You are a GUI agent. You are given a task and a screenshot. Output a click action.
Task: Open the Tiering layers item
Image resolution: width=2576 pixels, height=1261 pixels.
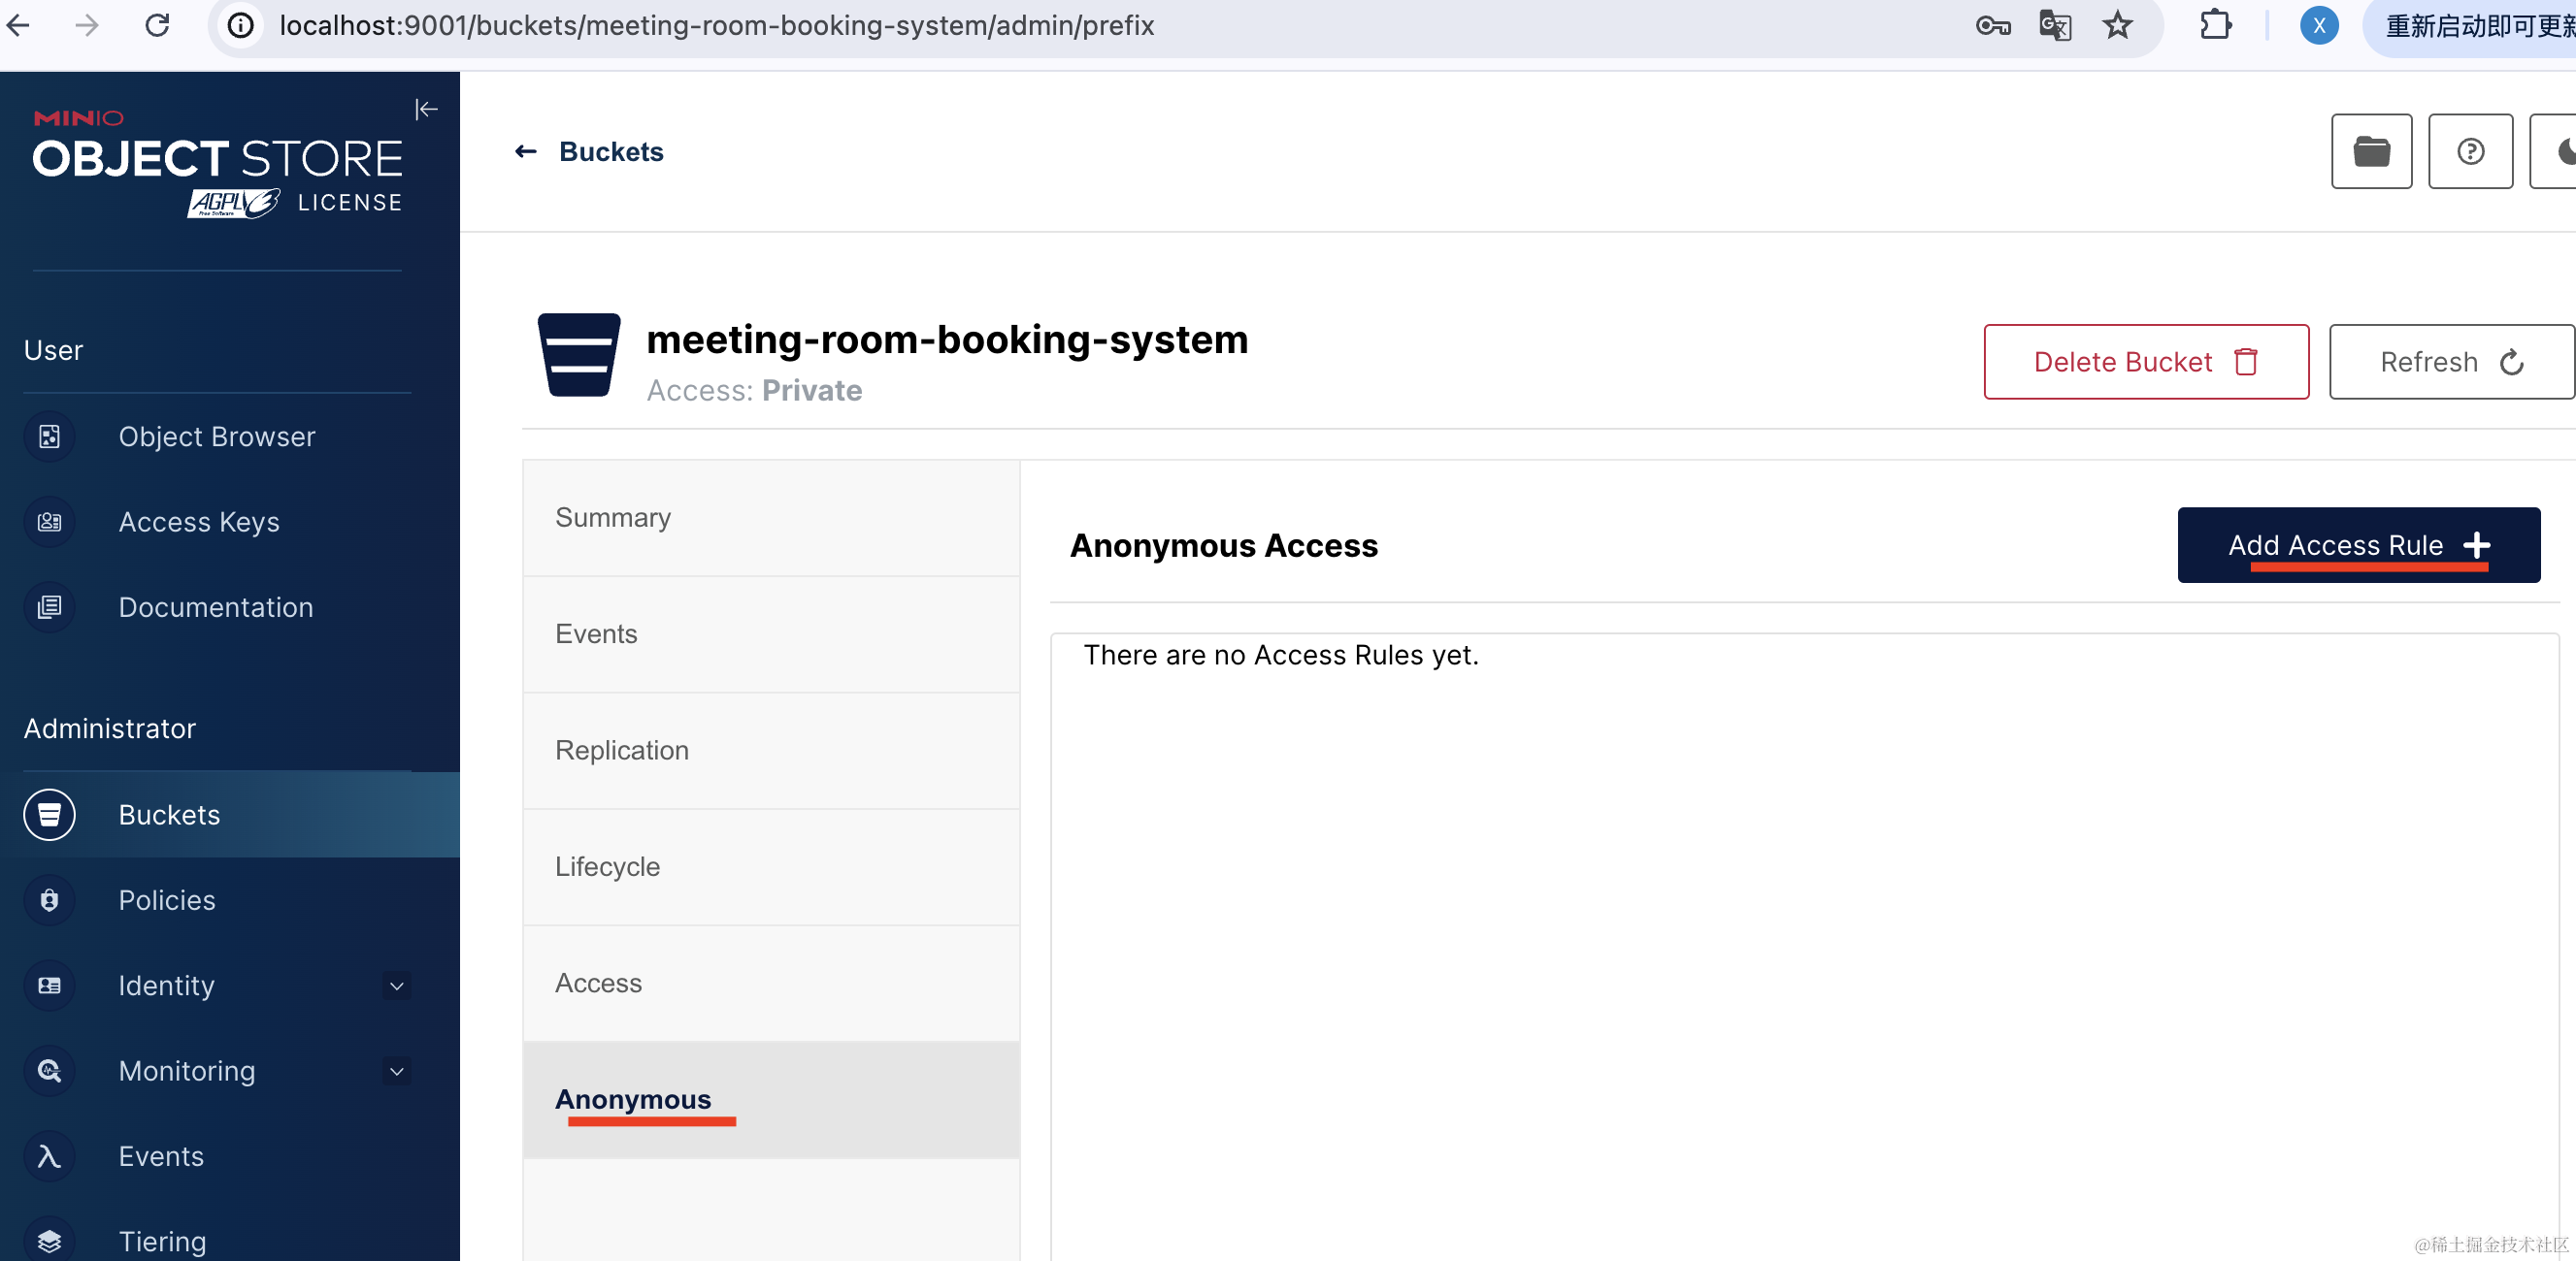tap(162, 1241)
